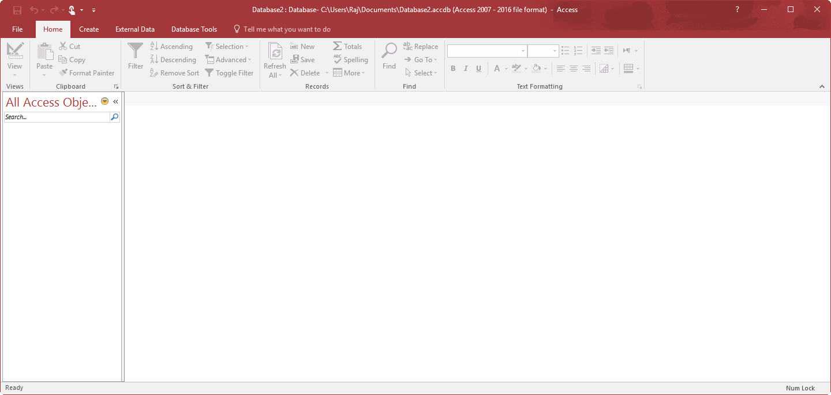Image resolution: width=831 pixels, height=395 pixels.
Task: Open Help with the question mark icon
Action: tap(737, 10)
